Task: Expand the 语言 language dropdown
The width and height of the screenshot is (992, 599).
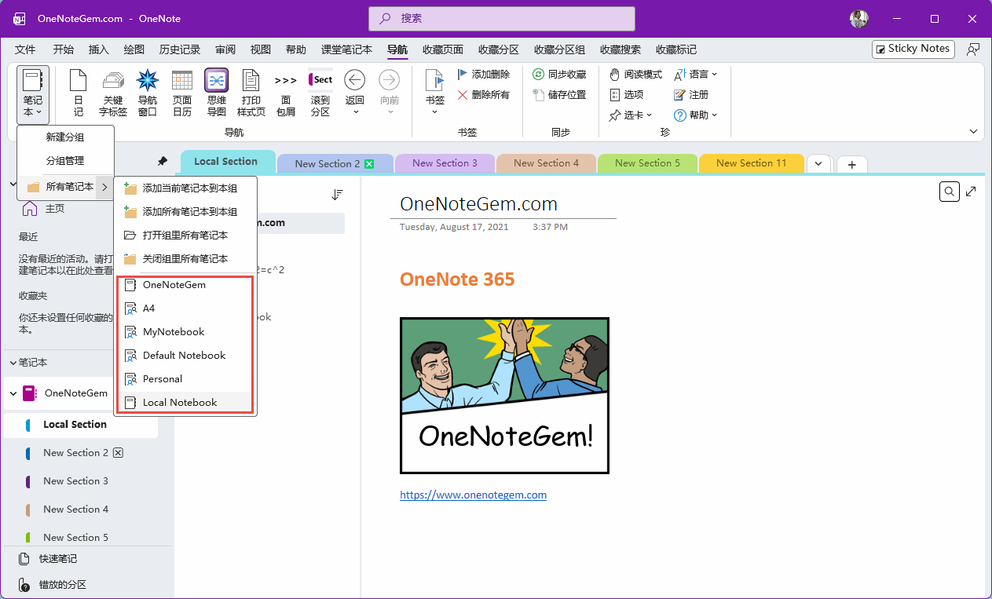Action: coord(696,75)
